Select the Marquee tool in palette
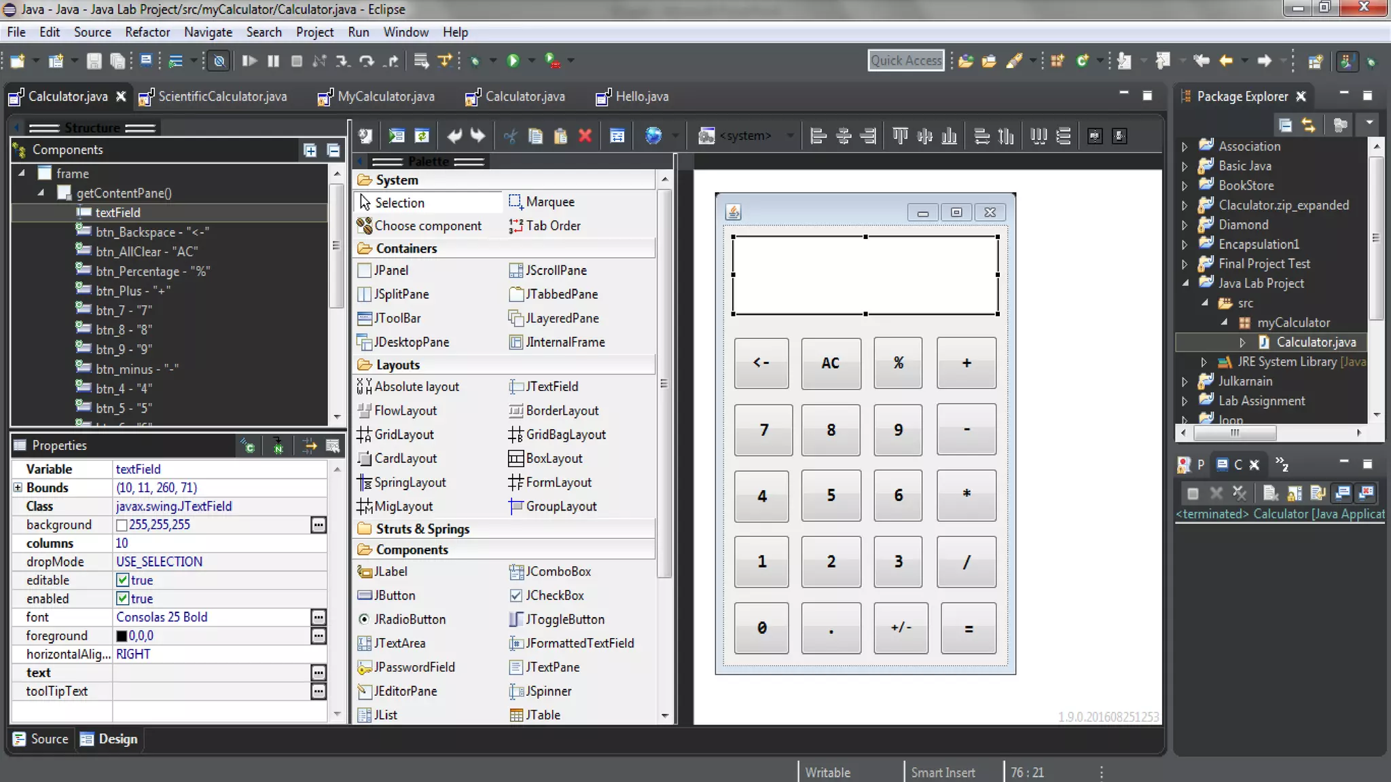 pyautogui.click(x=542, y=202)
